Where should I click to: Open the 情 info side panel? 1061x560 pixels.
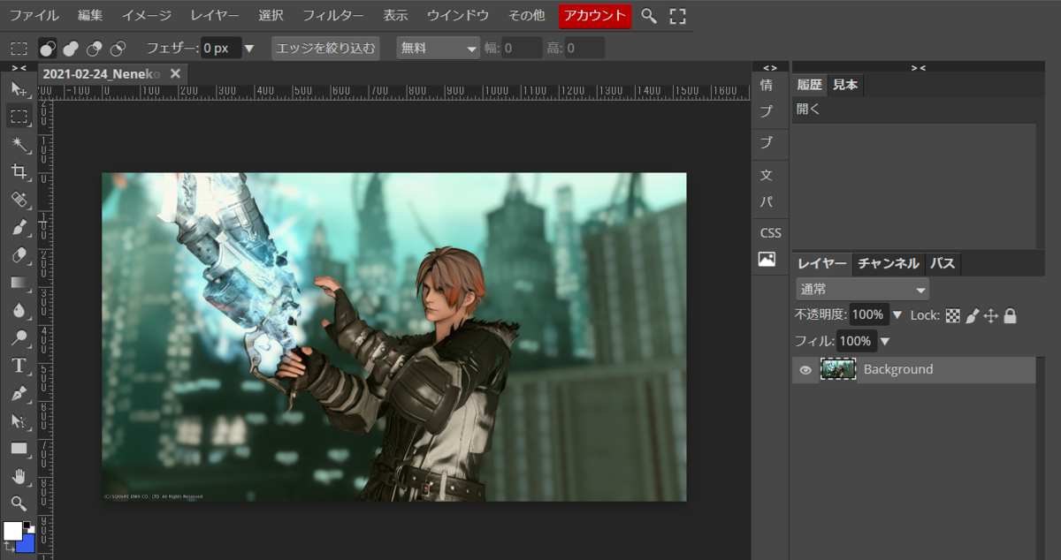[x=767, y=86]
